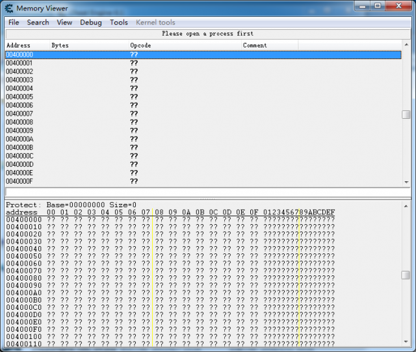Click the 0123456789ABCDEF ASCII header
This screenshot has width=416, height=352.
(299, 212)
